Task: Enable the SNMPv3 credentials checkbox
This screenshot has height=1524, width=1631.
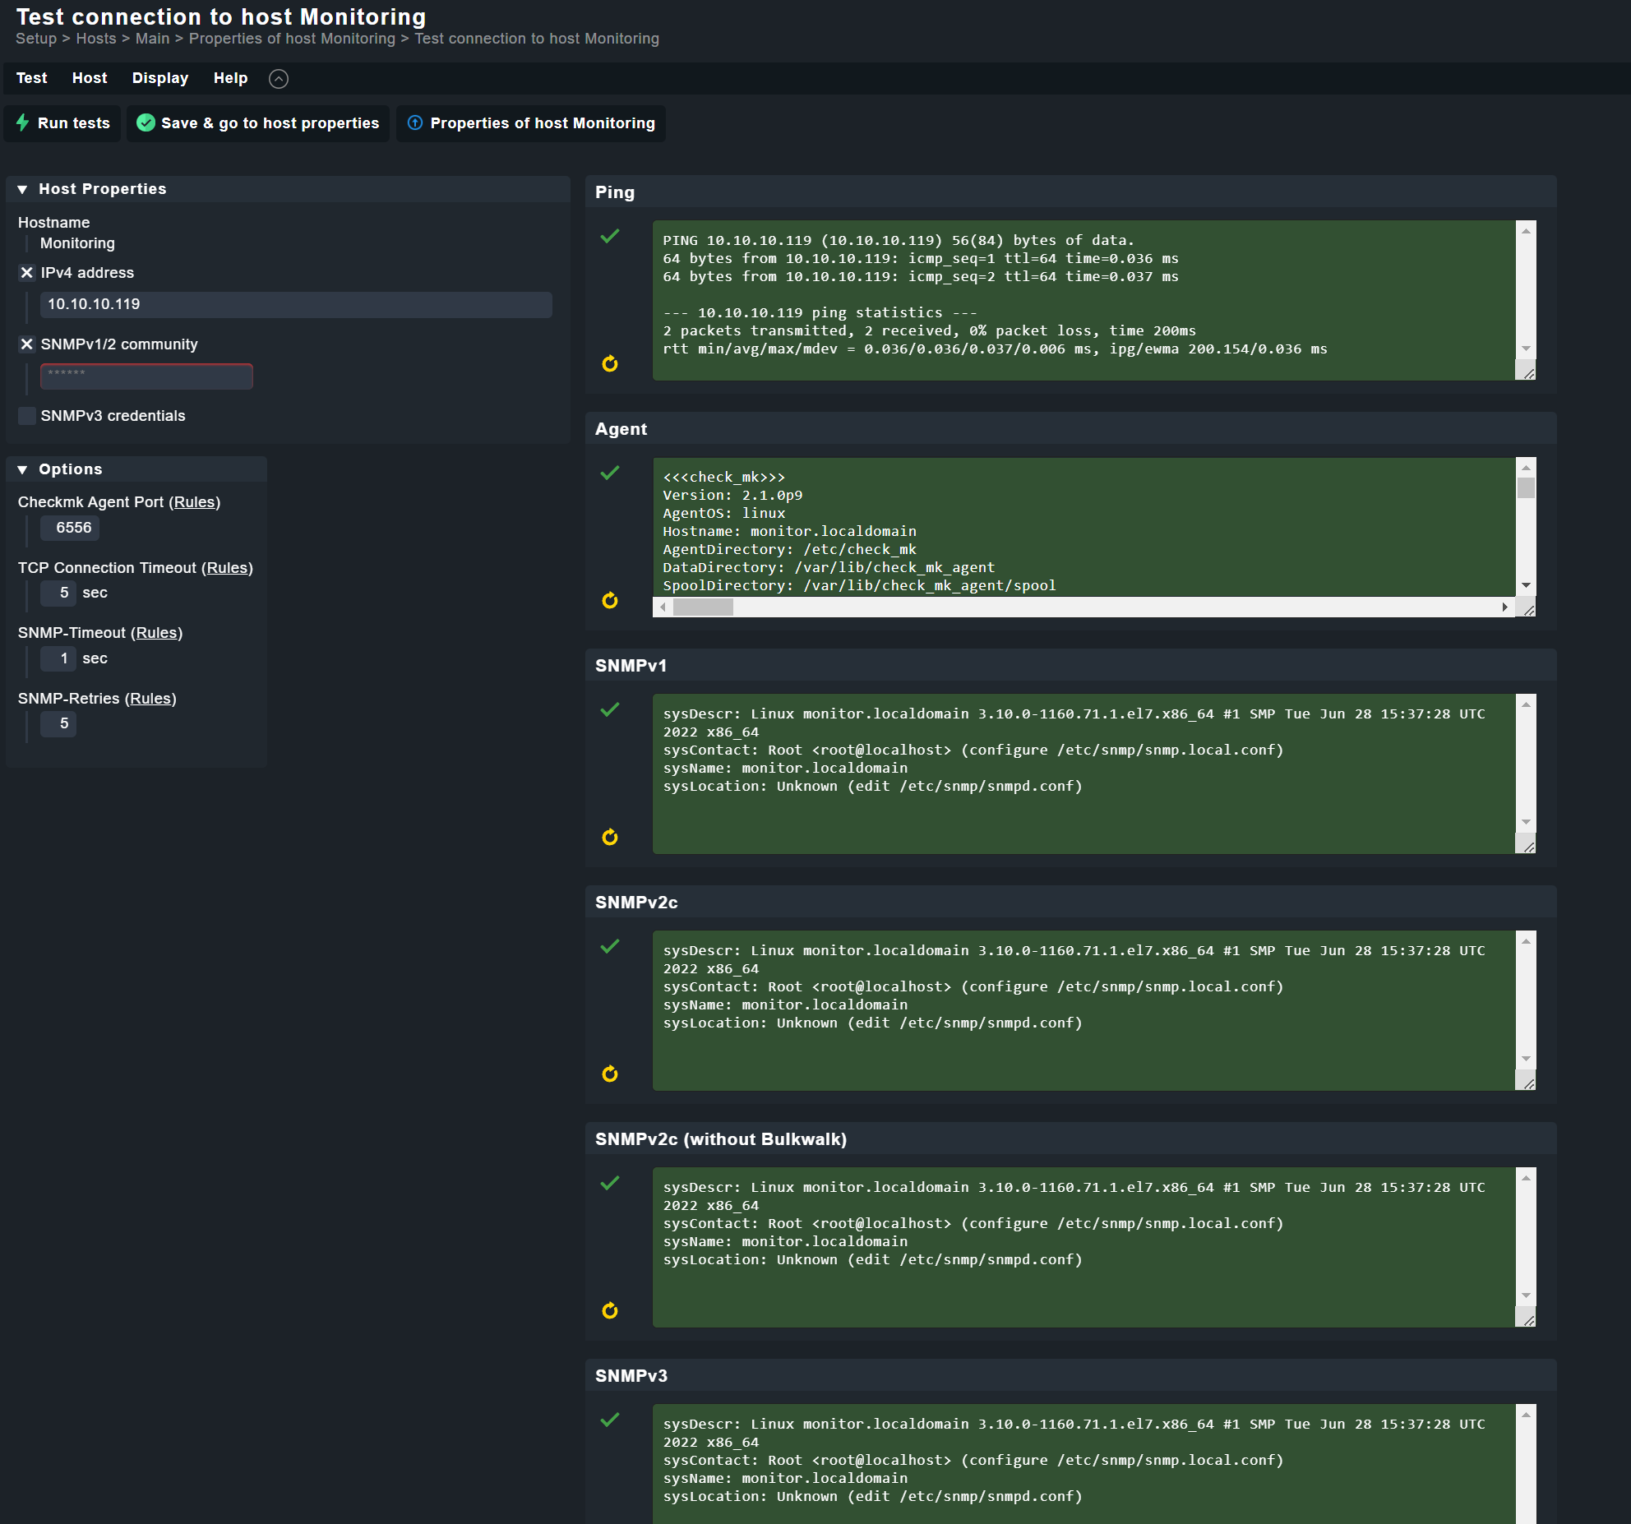Action: pos(27,416)
